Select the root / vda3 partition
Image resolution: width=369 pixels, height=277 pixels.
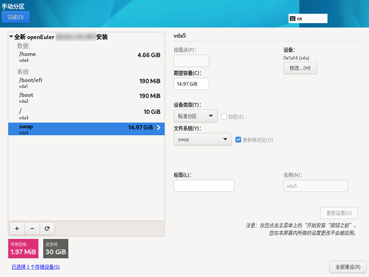coord(86,113)
